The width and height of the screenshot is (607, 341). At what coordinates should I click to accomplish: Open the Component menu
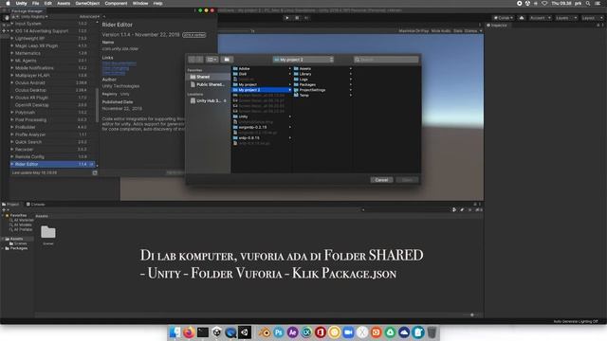click(x=116, y=3)
